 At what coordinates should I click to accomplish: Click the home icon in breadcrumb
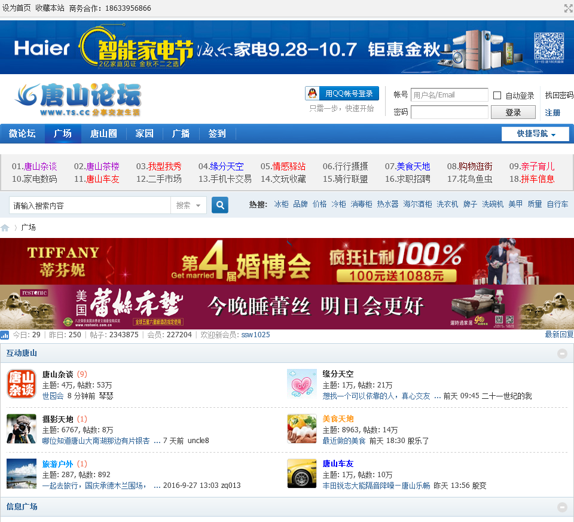(5, 228)
